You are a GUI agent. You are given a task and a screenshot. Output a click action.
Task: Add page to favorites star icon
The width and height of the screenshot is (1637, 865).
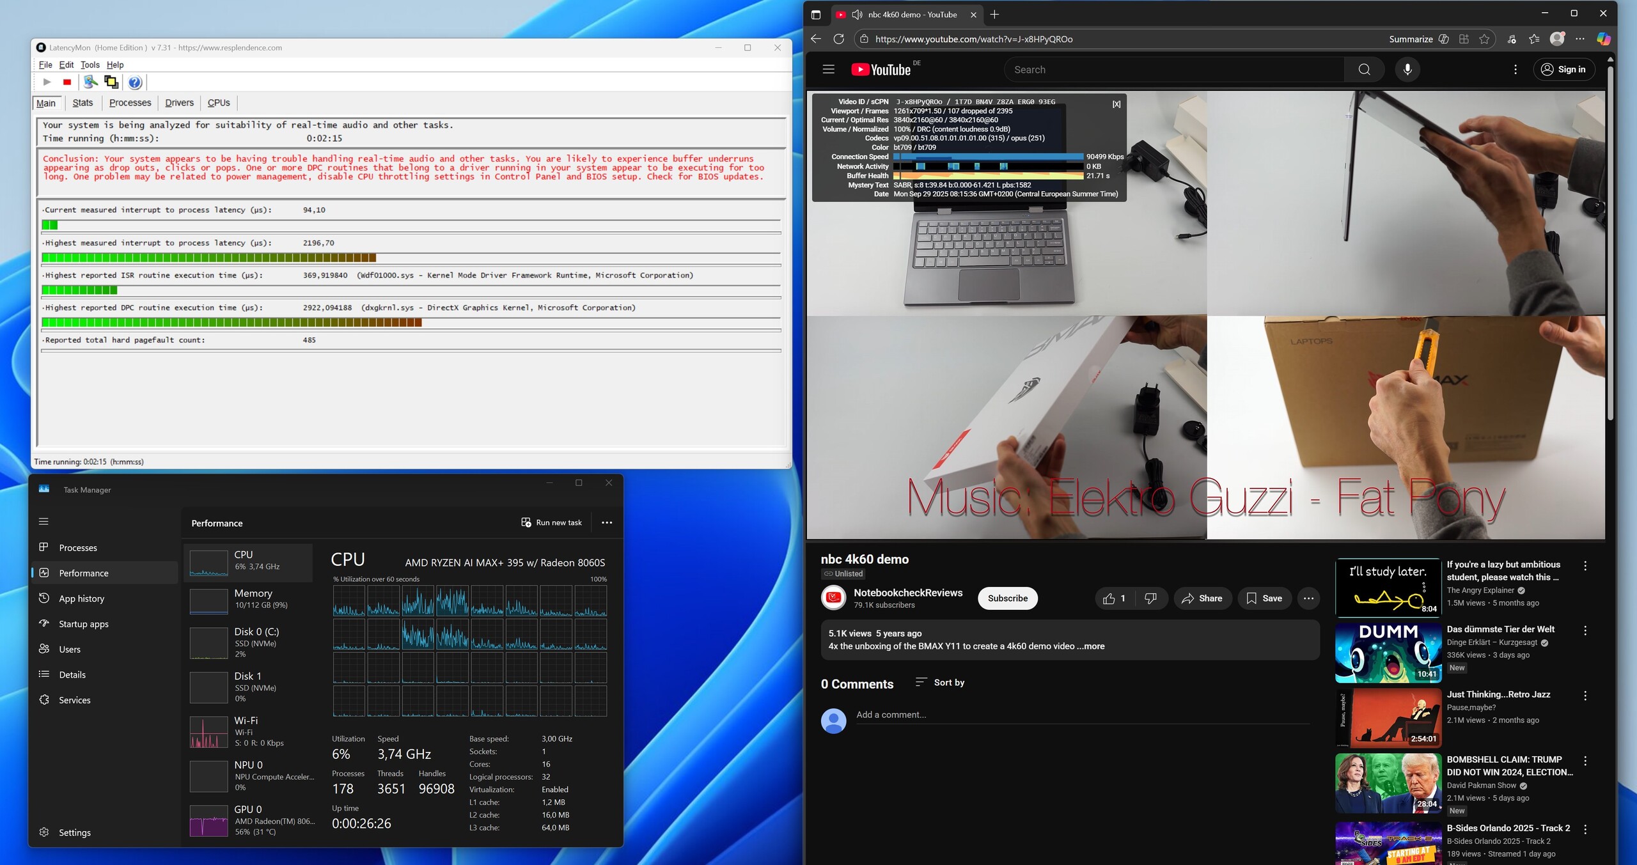1484,39
